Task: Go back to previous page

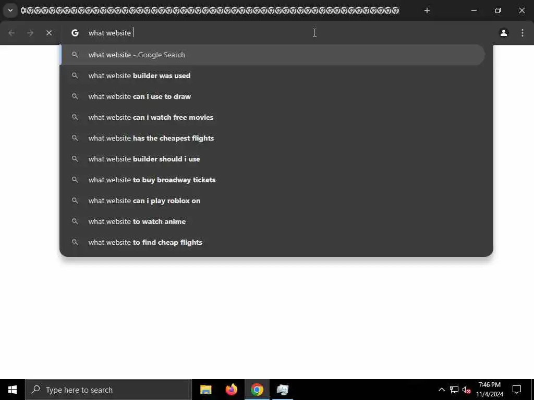Action: 11,33
